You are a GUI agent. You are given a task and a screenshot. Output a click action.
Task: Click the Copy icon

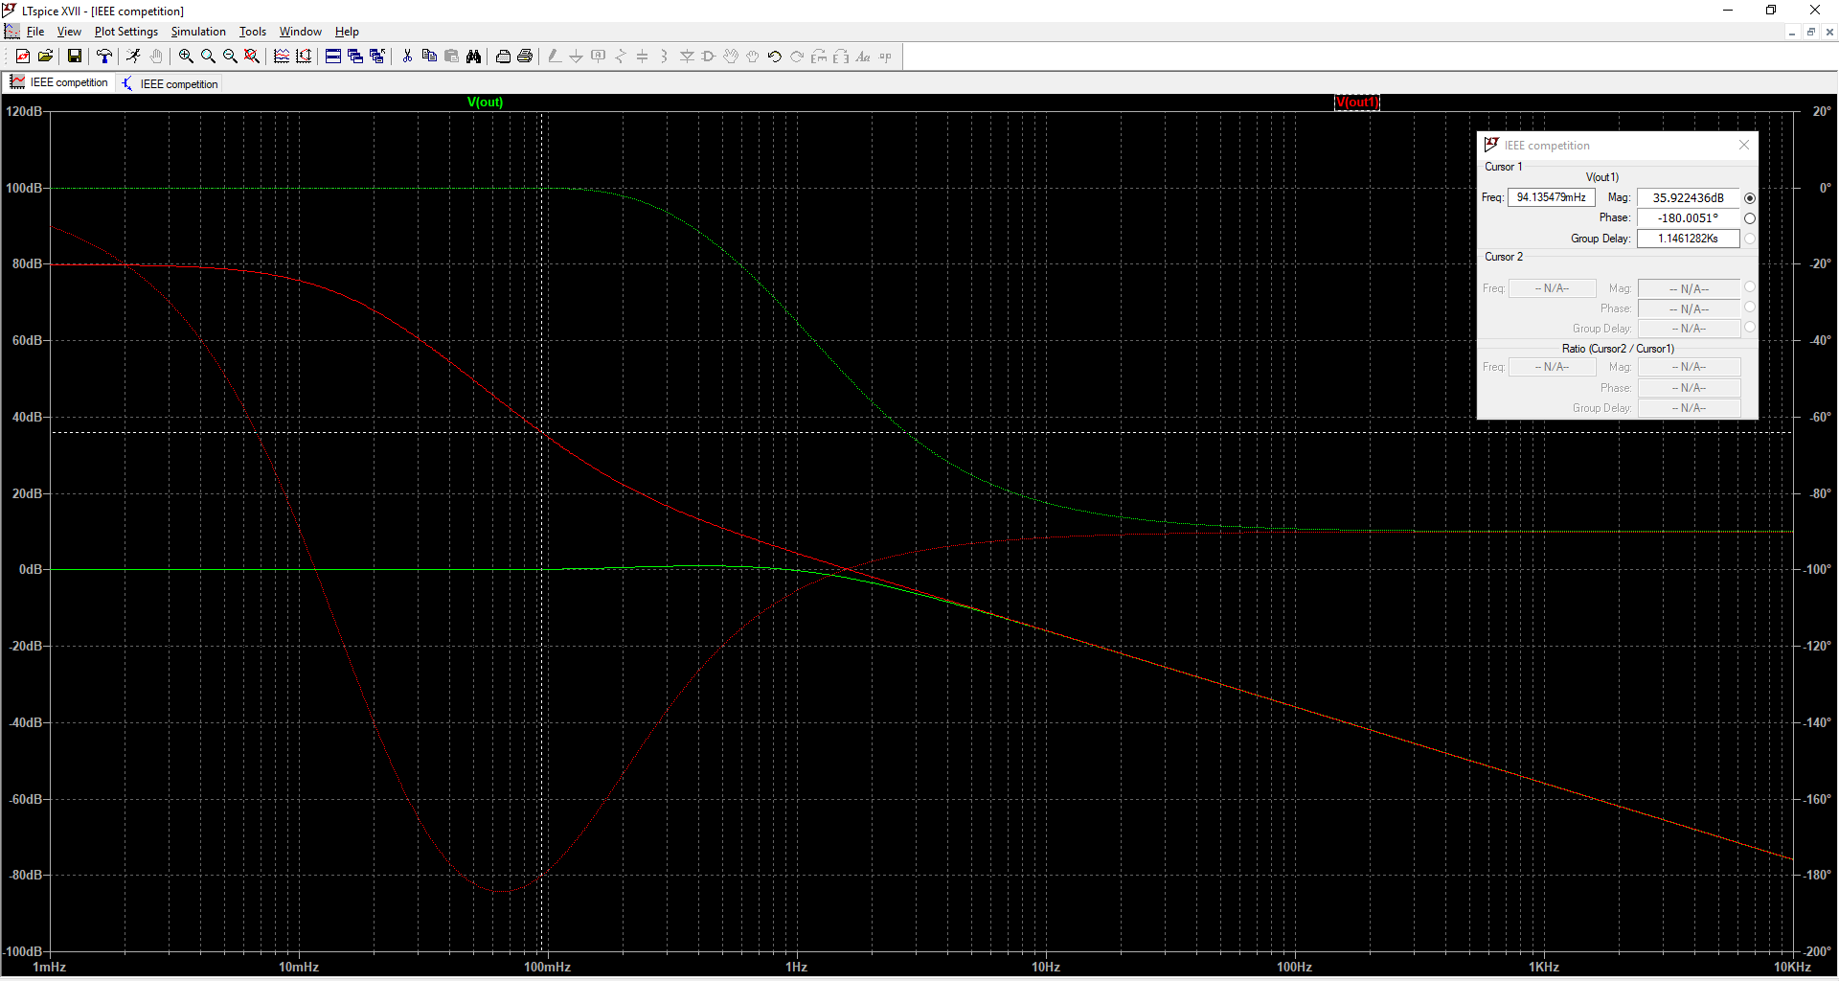coord(429,57)
